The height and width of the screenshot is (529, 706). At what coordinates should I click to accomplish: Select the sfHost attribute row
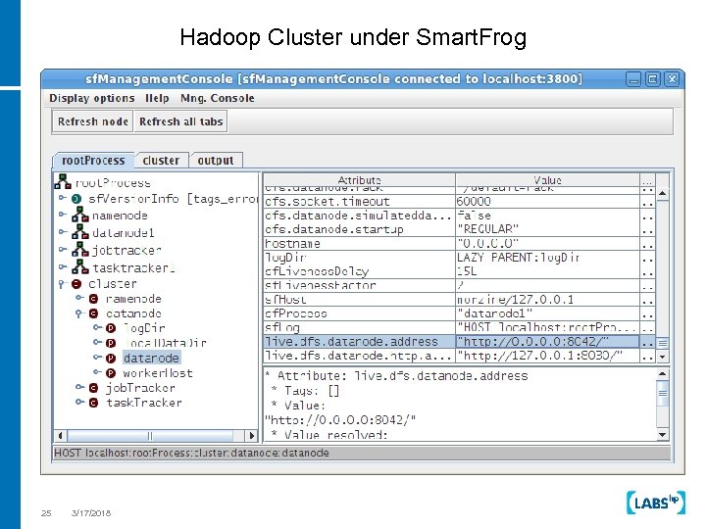(x=459, y=299)
